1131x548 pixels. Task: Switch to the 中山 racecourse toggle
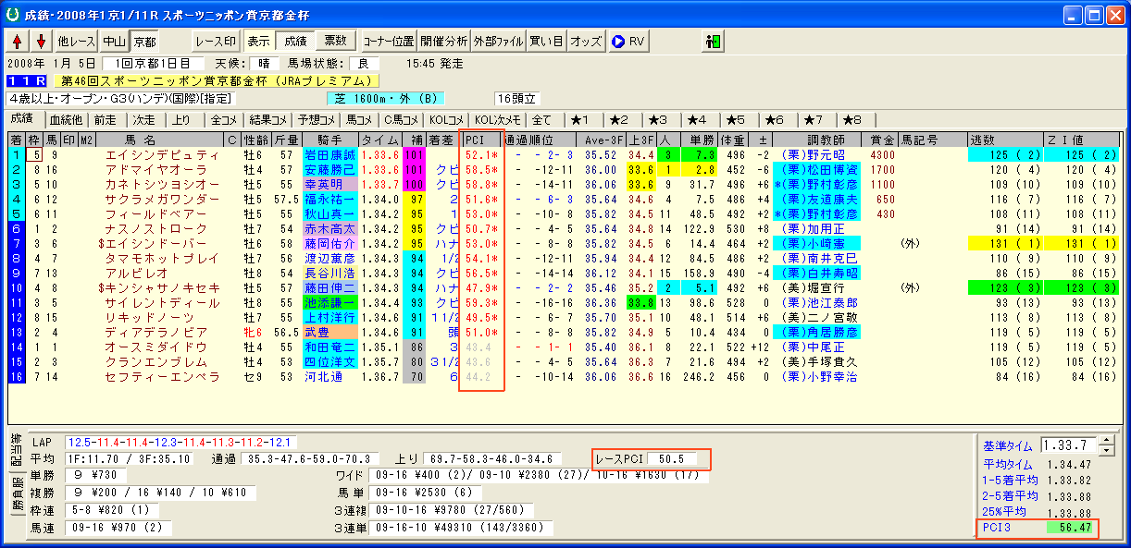coord(114,42)
